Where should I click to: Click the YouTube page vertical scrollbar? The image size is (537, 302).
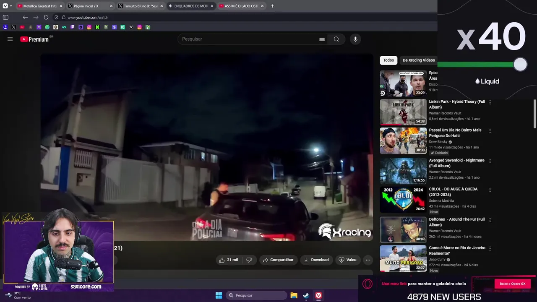(534, 114)
